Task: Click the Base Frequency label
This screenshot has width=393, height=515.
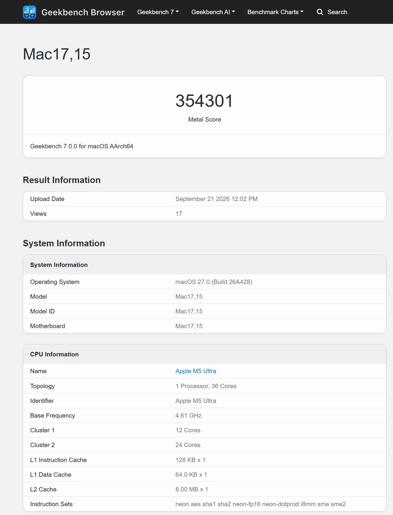Action: [53, 416]
